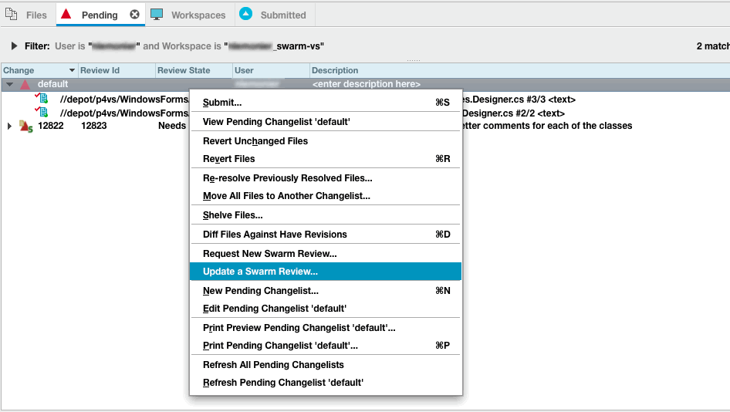The height and width of the screenshot is (412, 730).
Task: Click the first checked-out file icon
Action: tap(42, 99)
